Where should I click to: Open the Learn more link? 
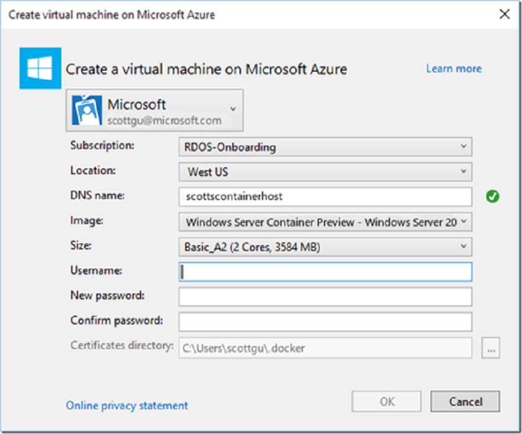point(454,69)
